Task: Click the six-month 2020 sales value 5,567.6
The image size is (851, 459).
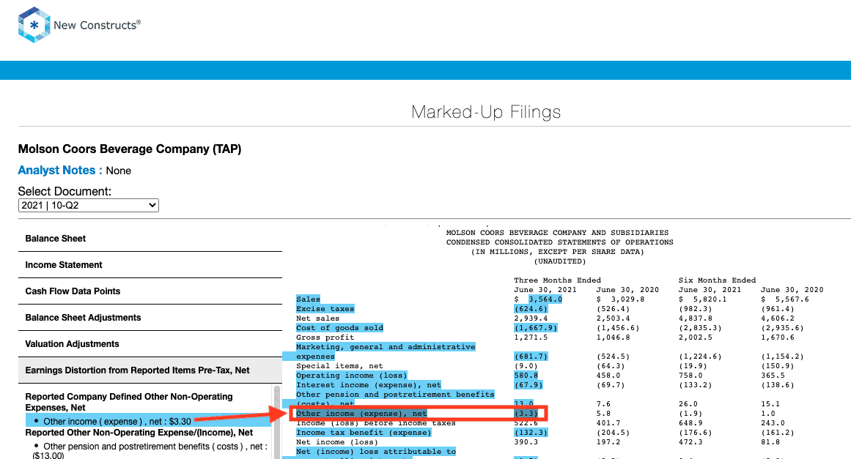Action: pos(792,299)
